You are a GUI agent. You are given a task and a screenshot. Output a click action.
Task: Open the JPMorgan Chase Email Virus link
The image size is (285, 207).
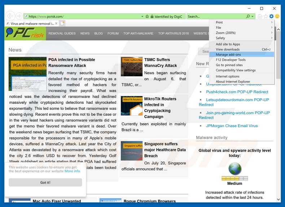coord(232,126)
